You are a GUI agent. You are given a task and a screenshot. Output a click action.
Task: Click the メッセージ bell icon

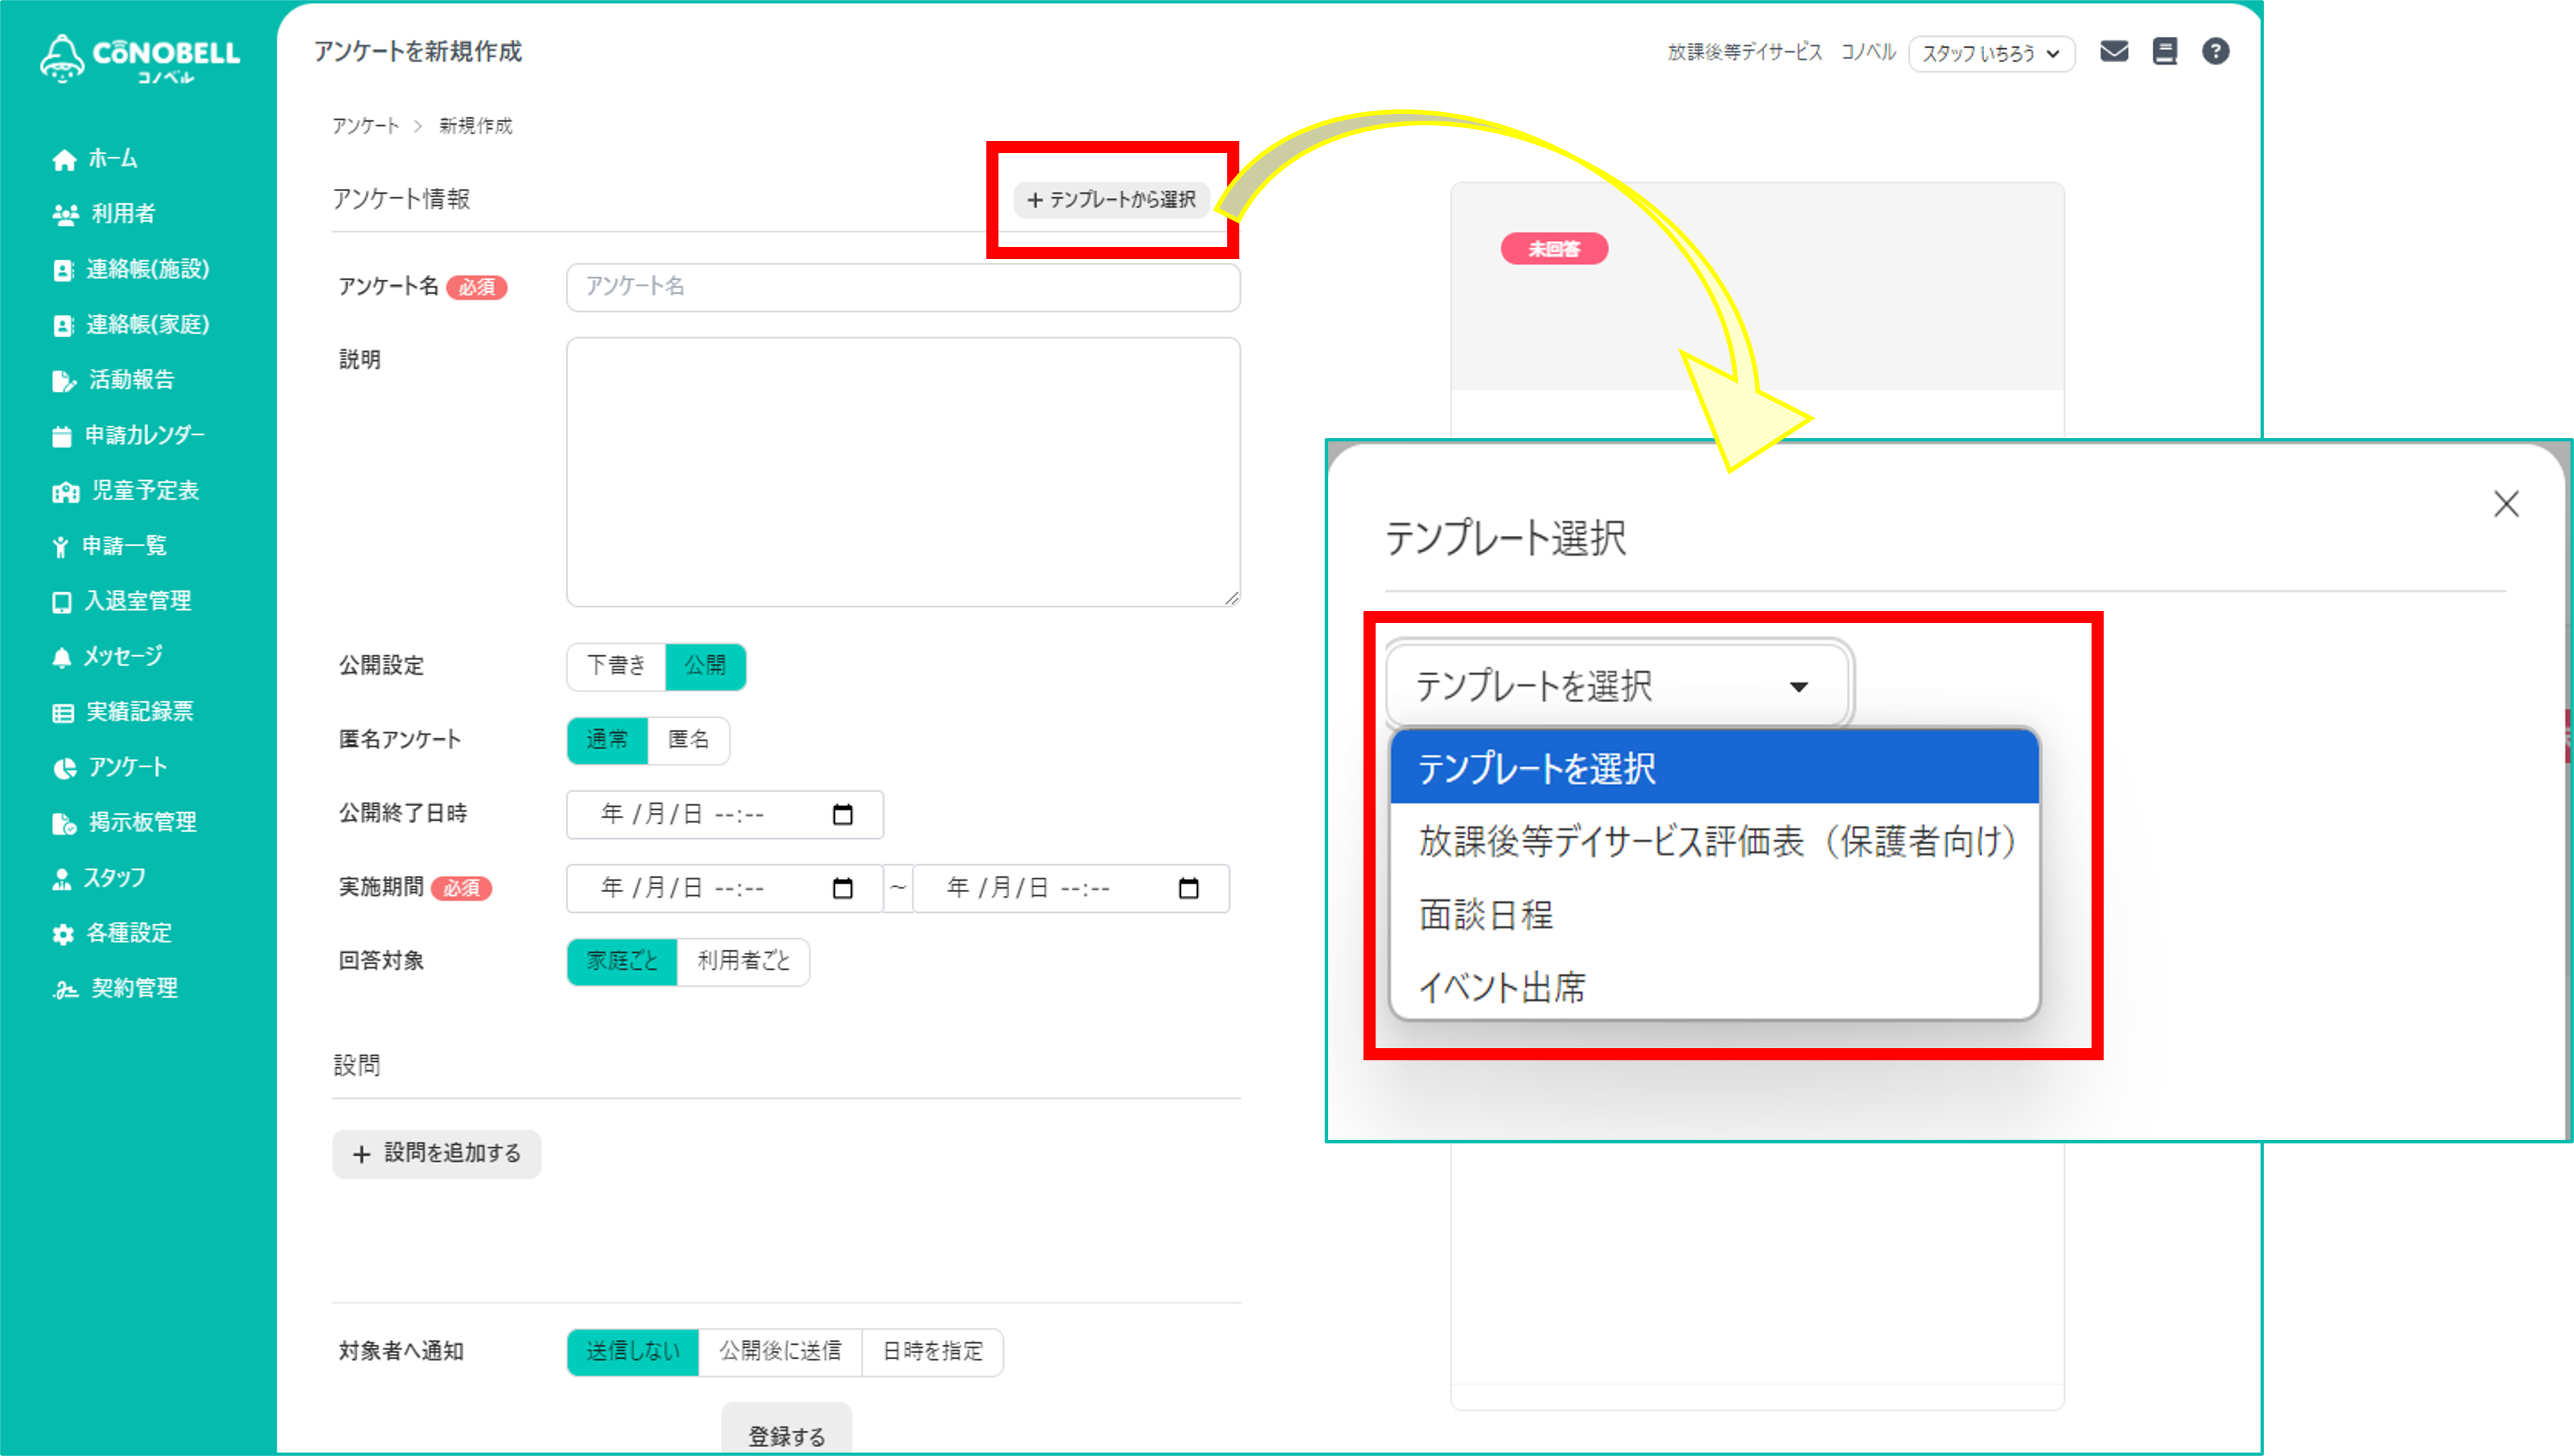[x=62, y=657]
